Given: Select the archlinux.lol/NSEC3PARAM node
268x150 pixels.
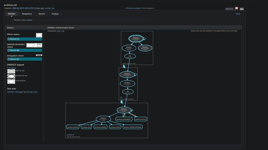Looking at the screenshot, I should pos(133,127).
